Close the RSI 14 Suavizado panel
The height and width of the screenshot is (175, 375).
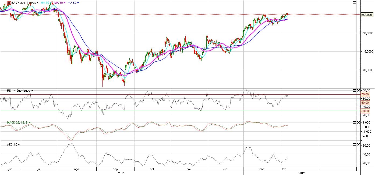pyautogui.click(x=358, y=91)
